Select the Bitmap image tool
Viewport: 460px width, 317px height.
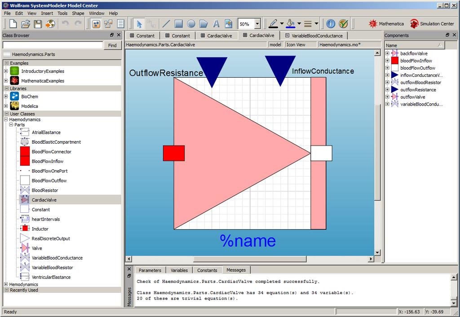(229, 24)
